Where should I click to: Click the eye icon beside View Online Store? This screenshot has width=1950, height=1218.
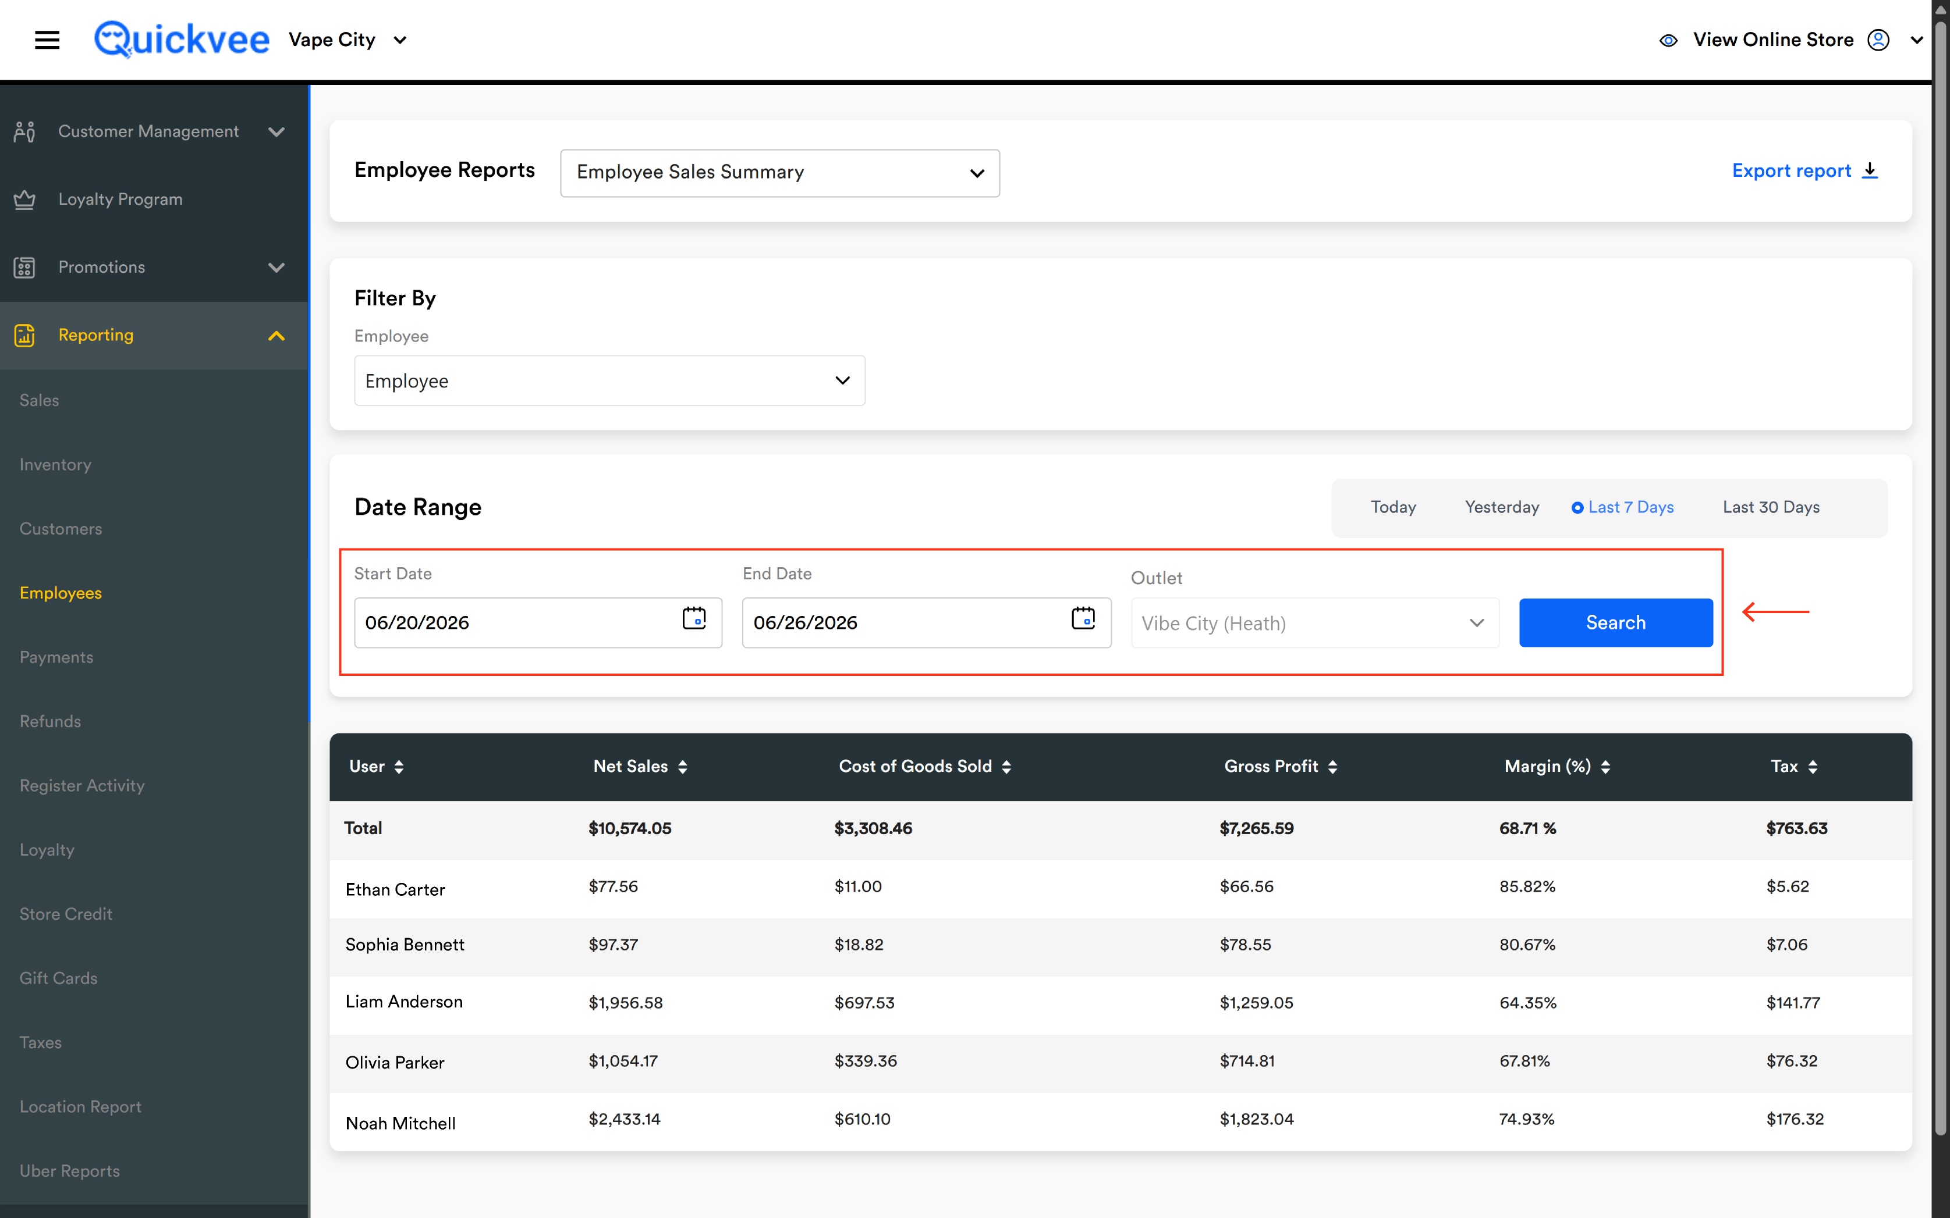click(x=1668, y=40)
